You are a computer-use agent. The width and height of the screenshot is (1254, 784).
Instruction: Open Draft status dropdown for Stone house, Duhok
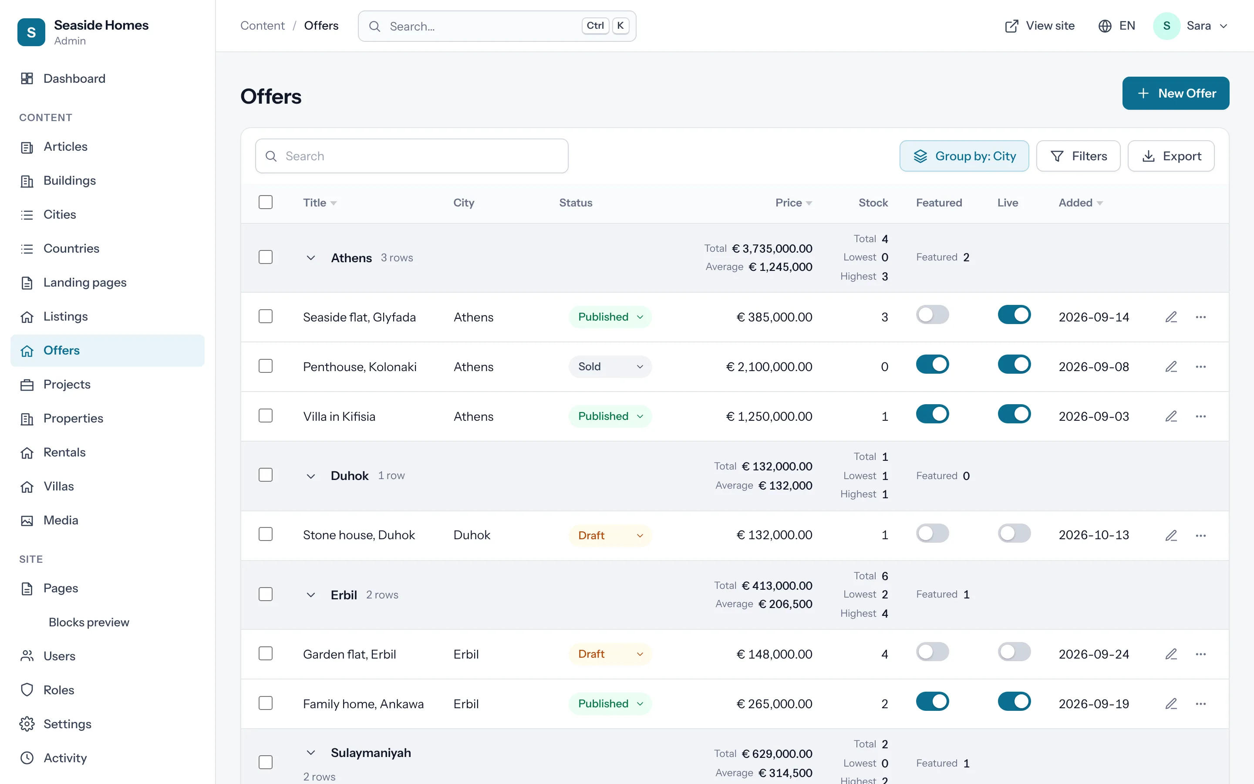(x=610, y=535)
